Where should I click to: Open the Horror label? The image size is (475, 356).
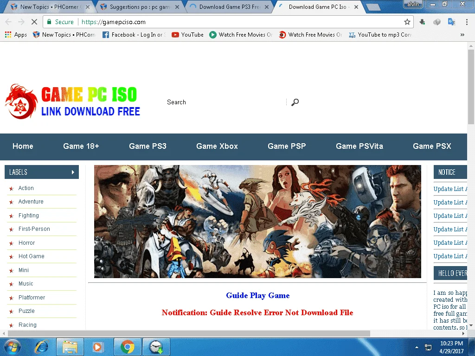(26, 243)
